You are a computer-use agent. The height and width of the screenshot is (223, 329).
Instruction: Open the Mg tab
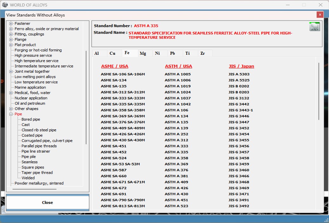(145, 53)
